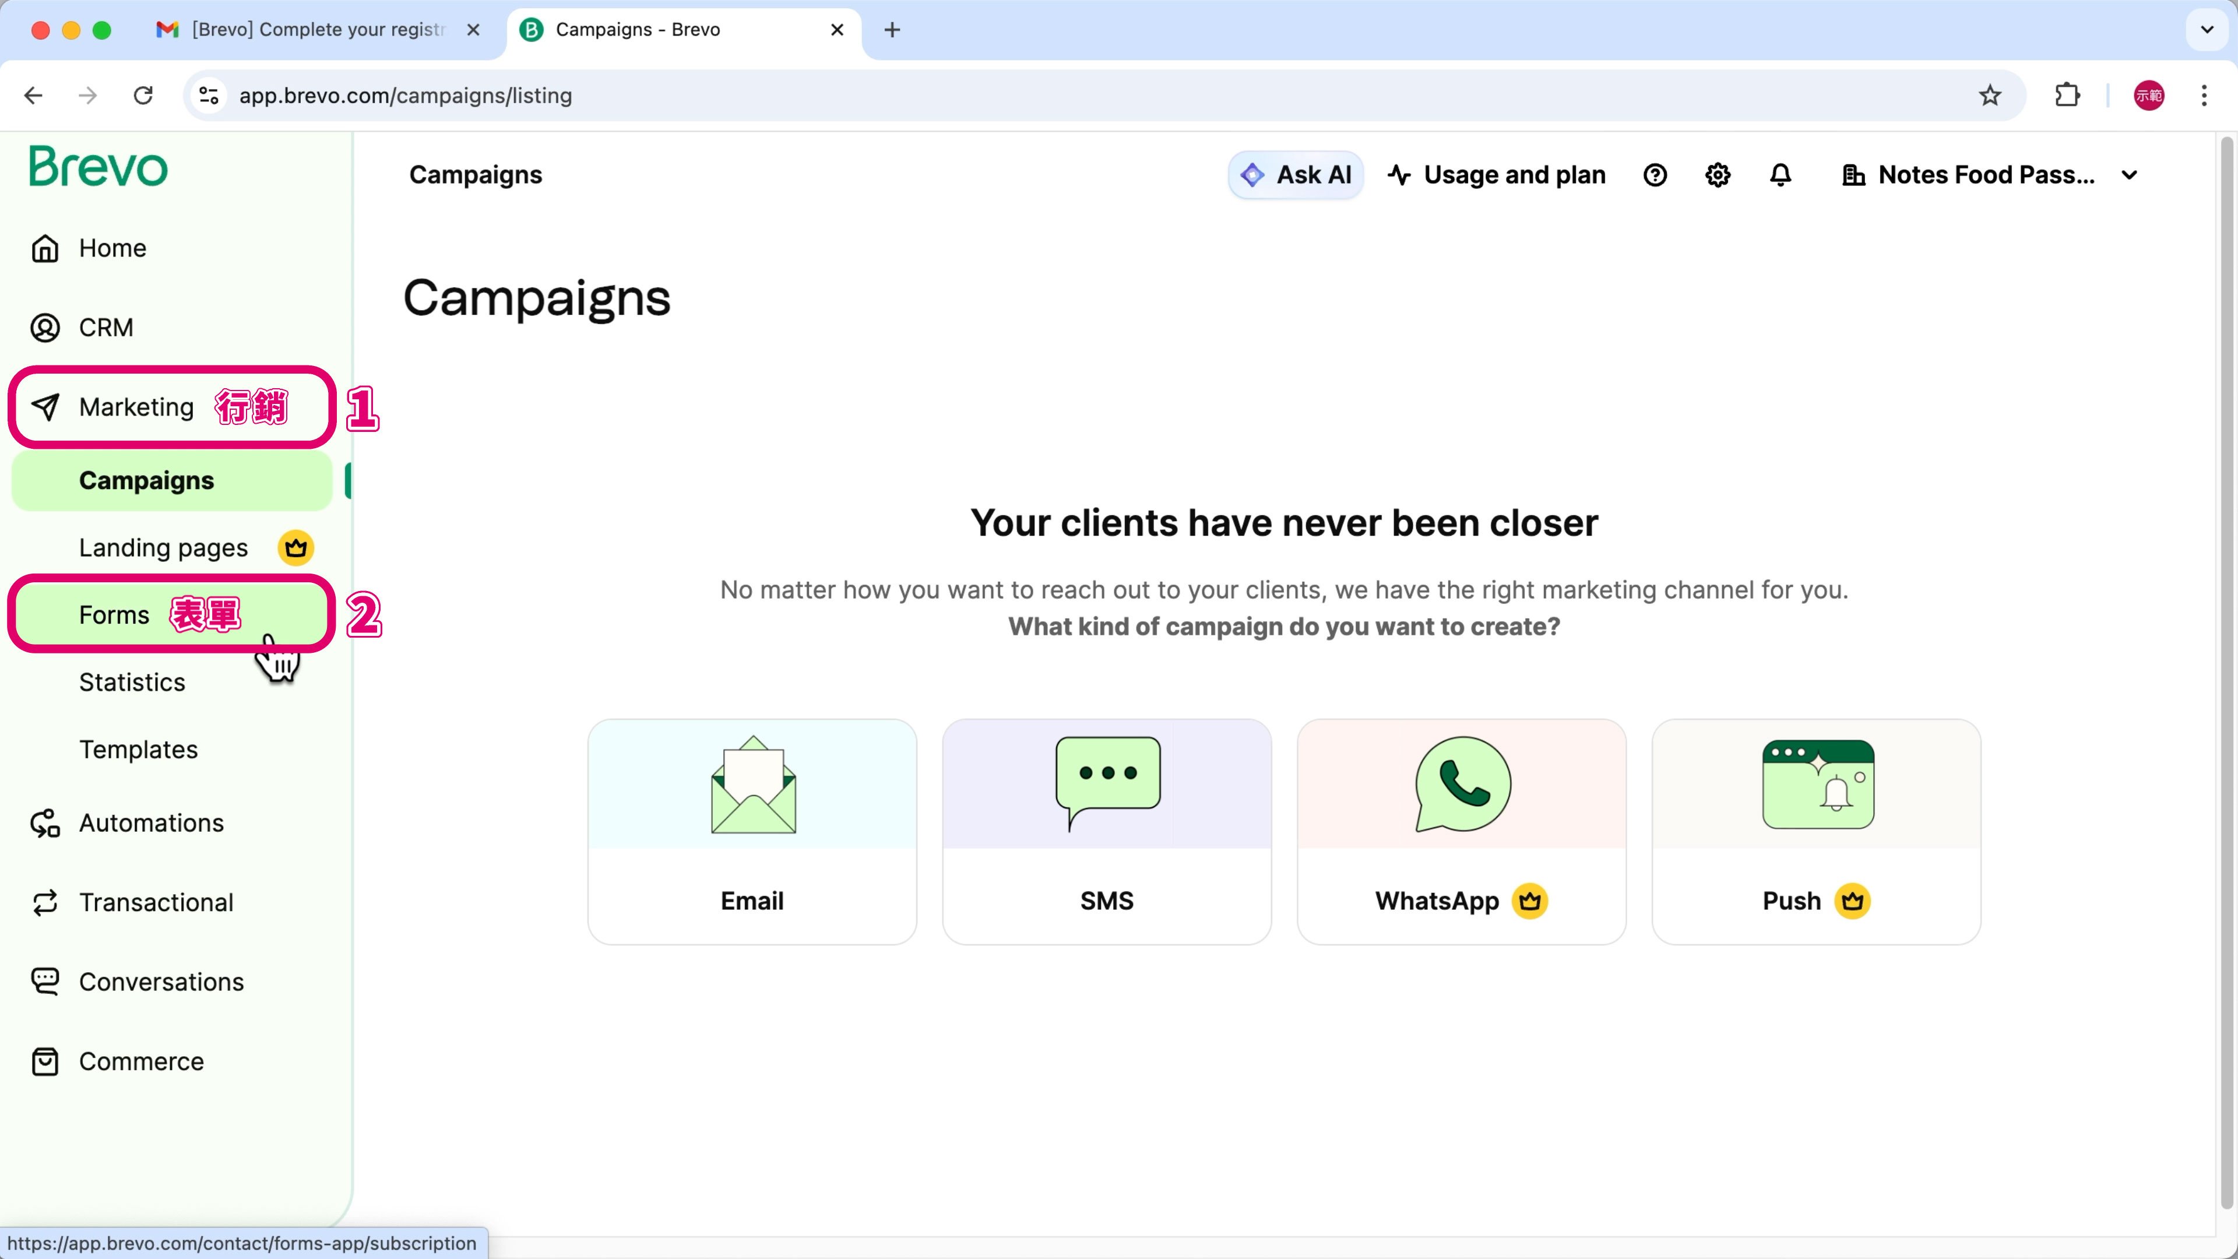The image size is (2238, 1259).
Task: Bookmark page with star icon
Action: (1990, 96)
